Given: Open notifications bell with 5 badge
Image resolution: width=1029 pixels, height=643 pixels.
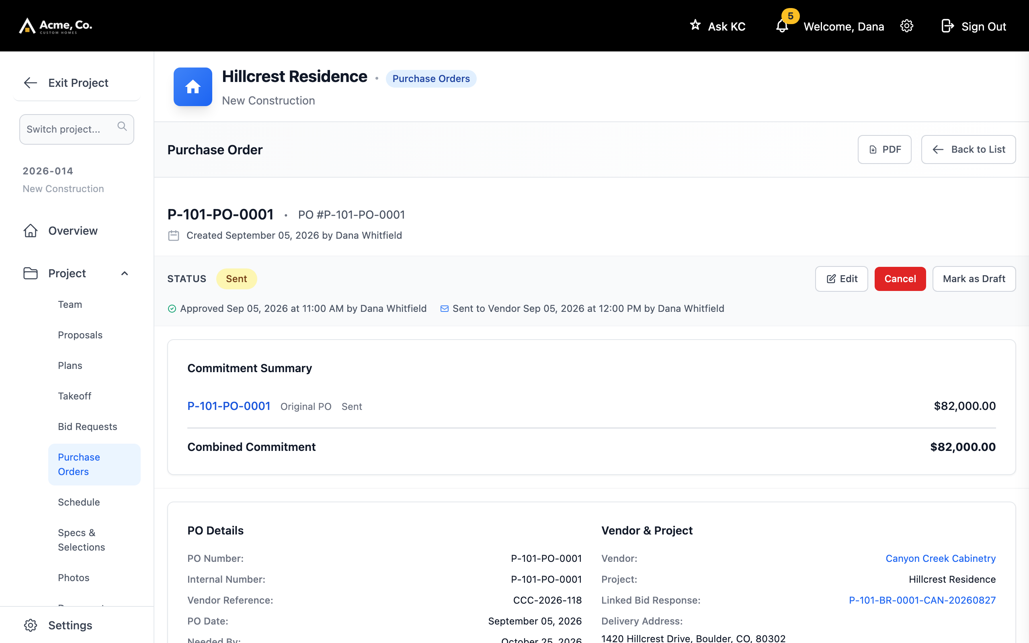Looking at the screenshot, I should pyautogui.click(x=782, y=26).
